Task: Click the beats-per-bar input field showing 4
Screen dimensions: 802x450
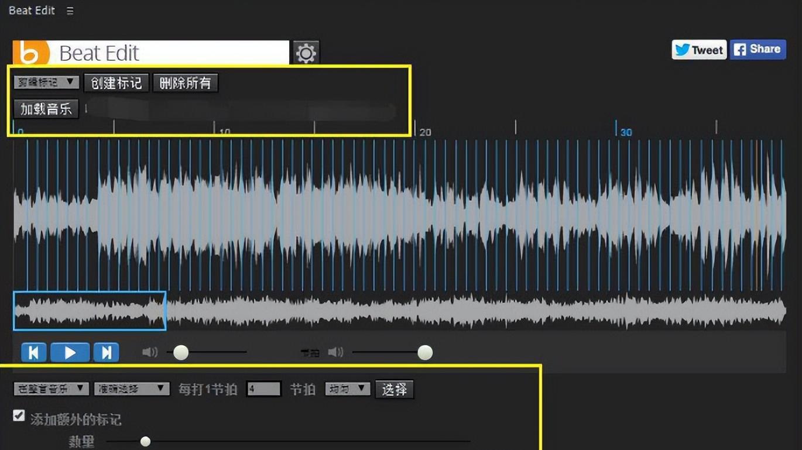Action: coord(263,389)
